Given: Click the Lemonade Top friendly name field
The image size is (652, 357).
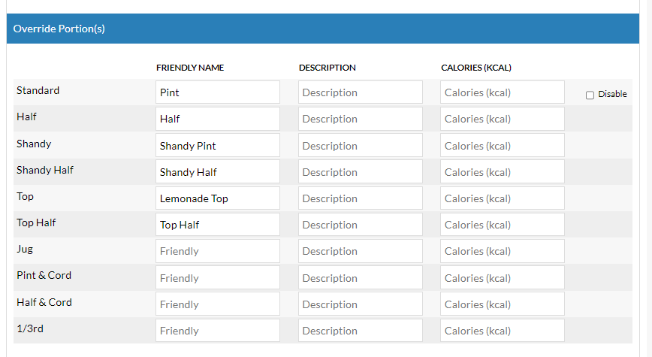Looking at the screenshot, I should pos(217,198).
